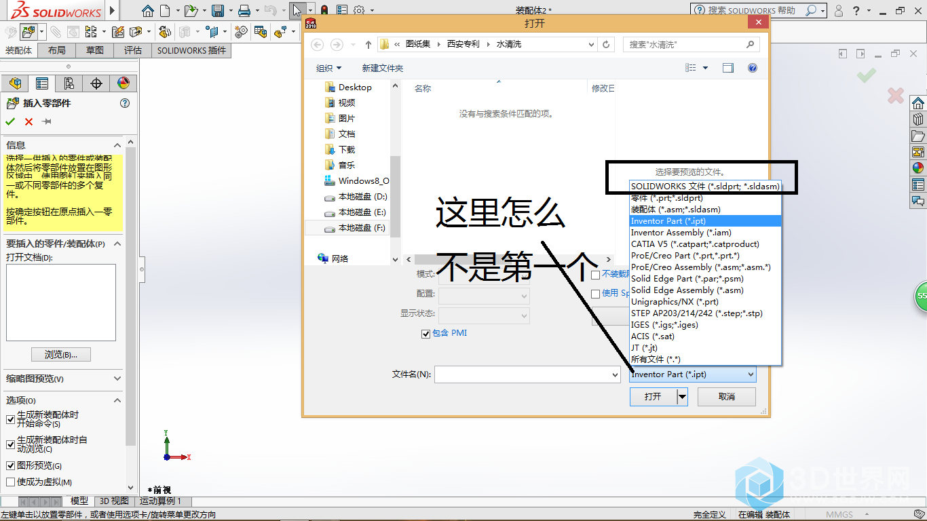
Task: Expand the 缩略图预览 section
Action: click(117, 379)
